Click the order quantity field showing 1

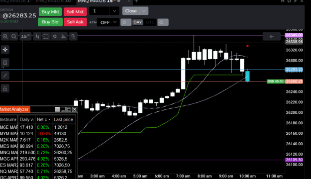point(99,11)
